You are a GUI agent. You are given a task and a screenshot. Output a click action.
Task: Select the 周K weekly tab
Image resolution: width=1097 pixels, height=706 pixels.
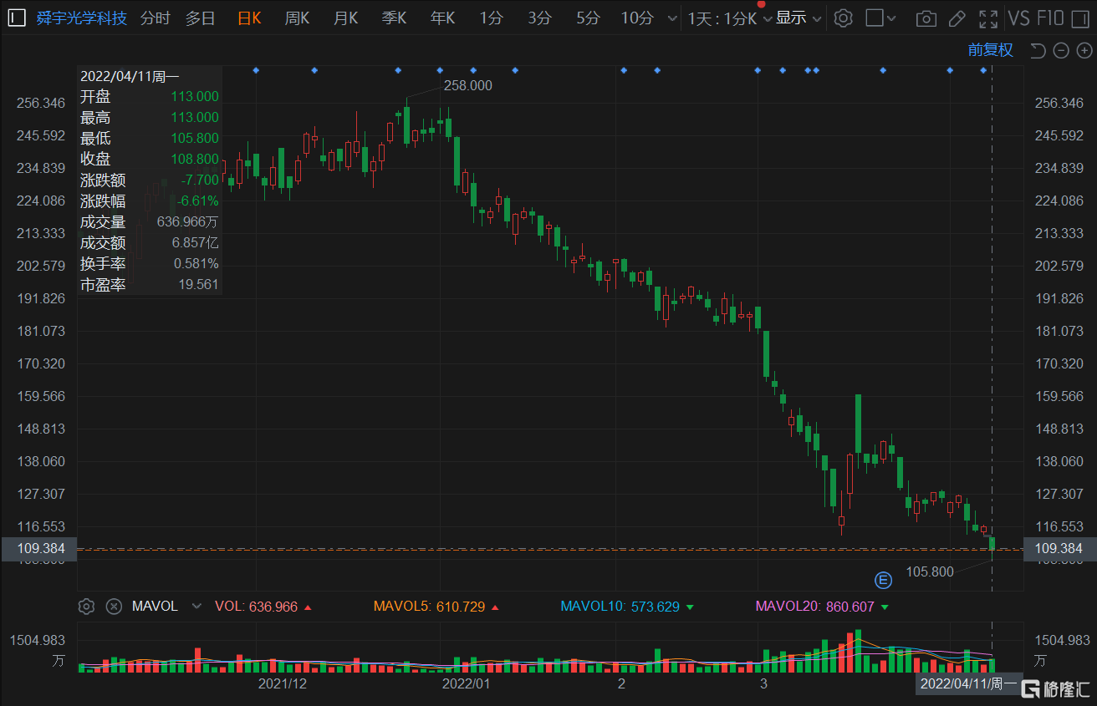[298, 18]
